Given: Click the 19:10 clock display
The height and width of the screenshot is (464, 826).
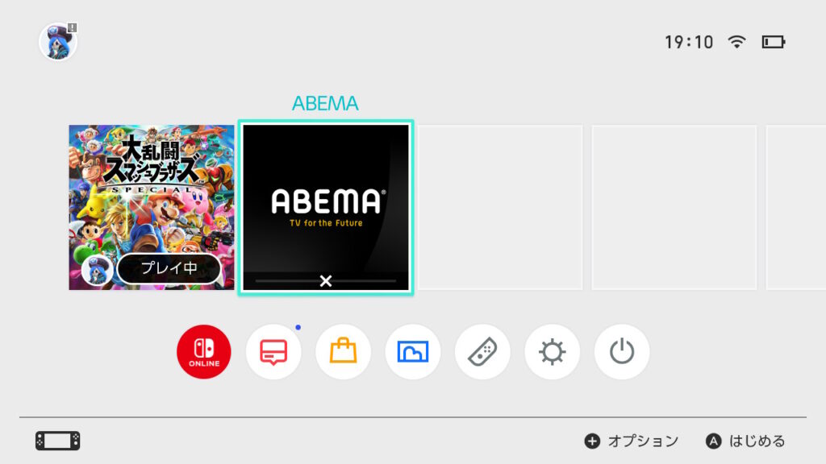Looking at the screenshot, I should coord(689,42).
